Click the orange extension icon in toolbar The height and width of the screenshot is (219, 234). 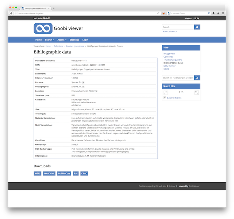point(164,13)
